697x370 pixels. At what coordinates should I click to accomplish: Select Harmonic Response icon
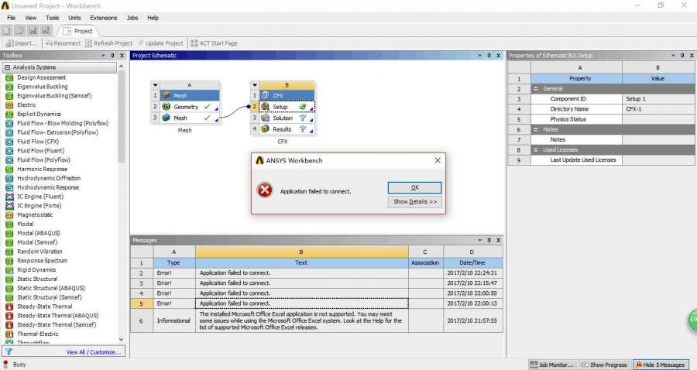(9, 170)
